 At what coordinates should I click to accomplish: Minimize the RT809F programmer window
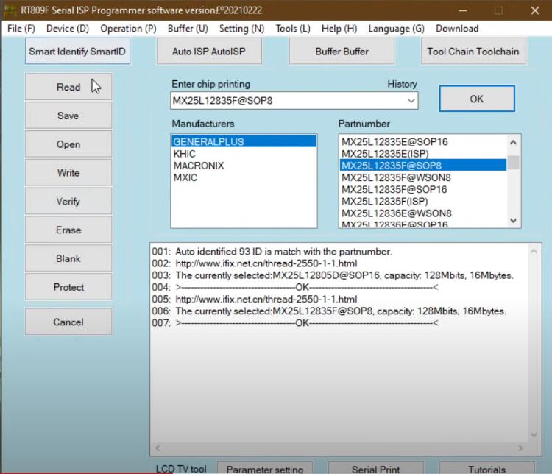463,10
